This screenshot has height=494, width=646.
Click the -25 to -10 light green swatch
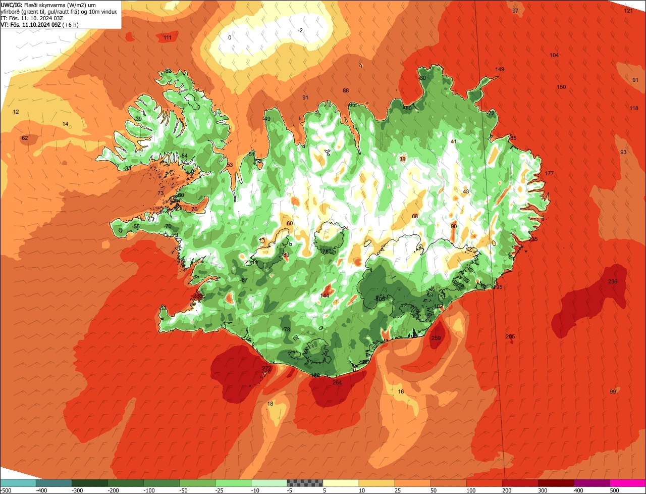[x=233, y=483]
